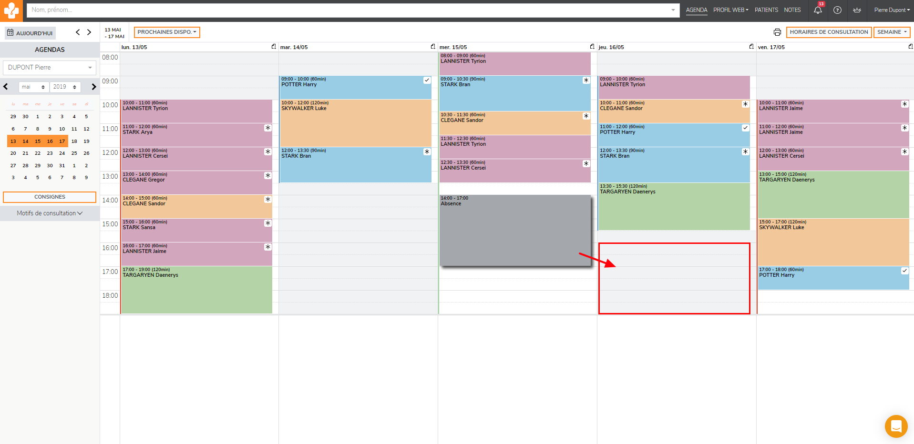The width and height of the screenshot is (914, 444).
Task: Toggle the checkmark on POTTER Harry's 09:00 Tuesday appointment
Action: tap(427, 81)
